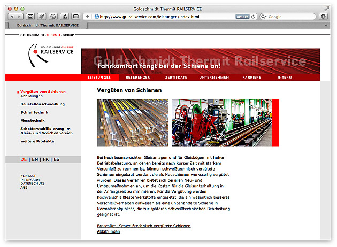Click the downloads button at toolbar right
Viewport: 337px width, 247px height.
323,17
